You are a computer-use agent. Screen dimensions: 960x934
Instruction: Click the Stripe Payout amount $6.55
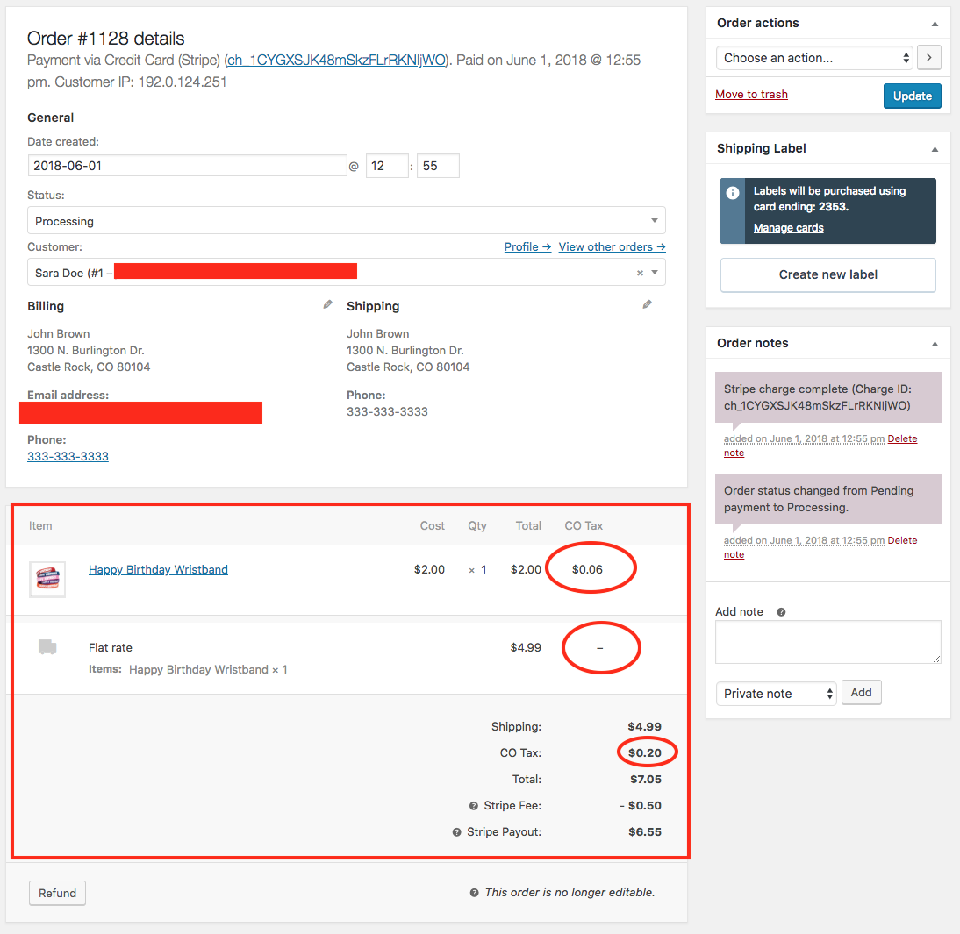(645, 831)
